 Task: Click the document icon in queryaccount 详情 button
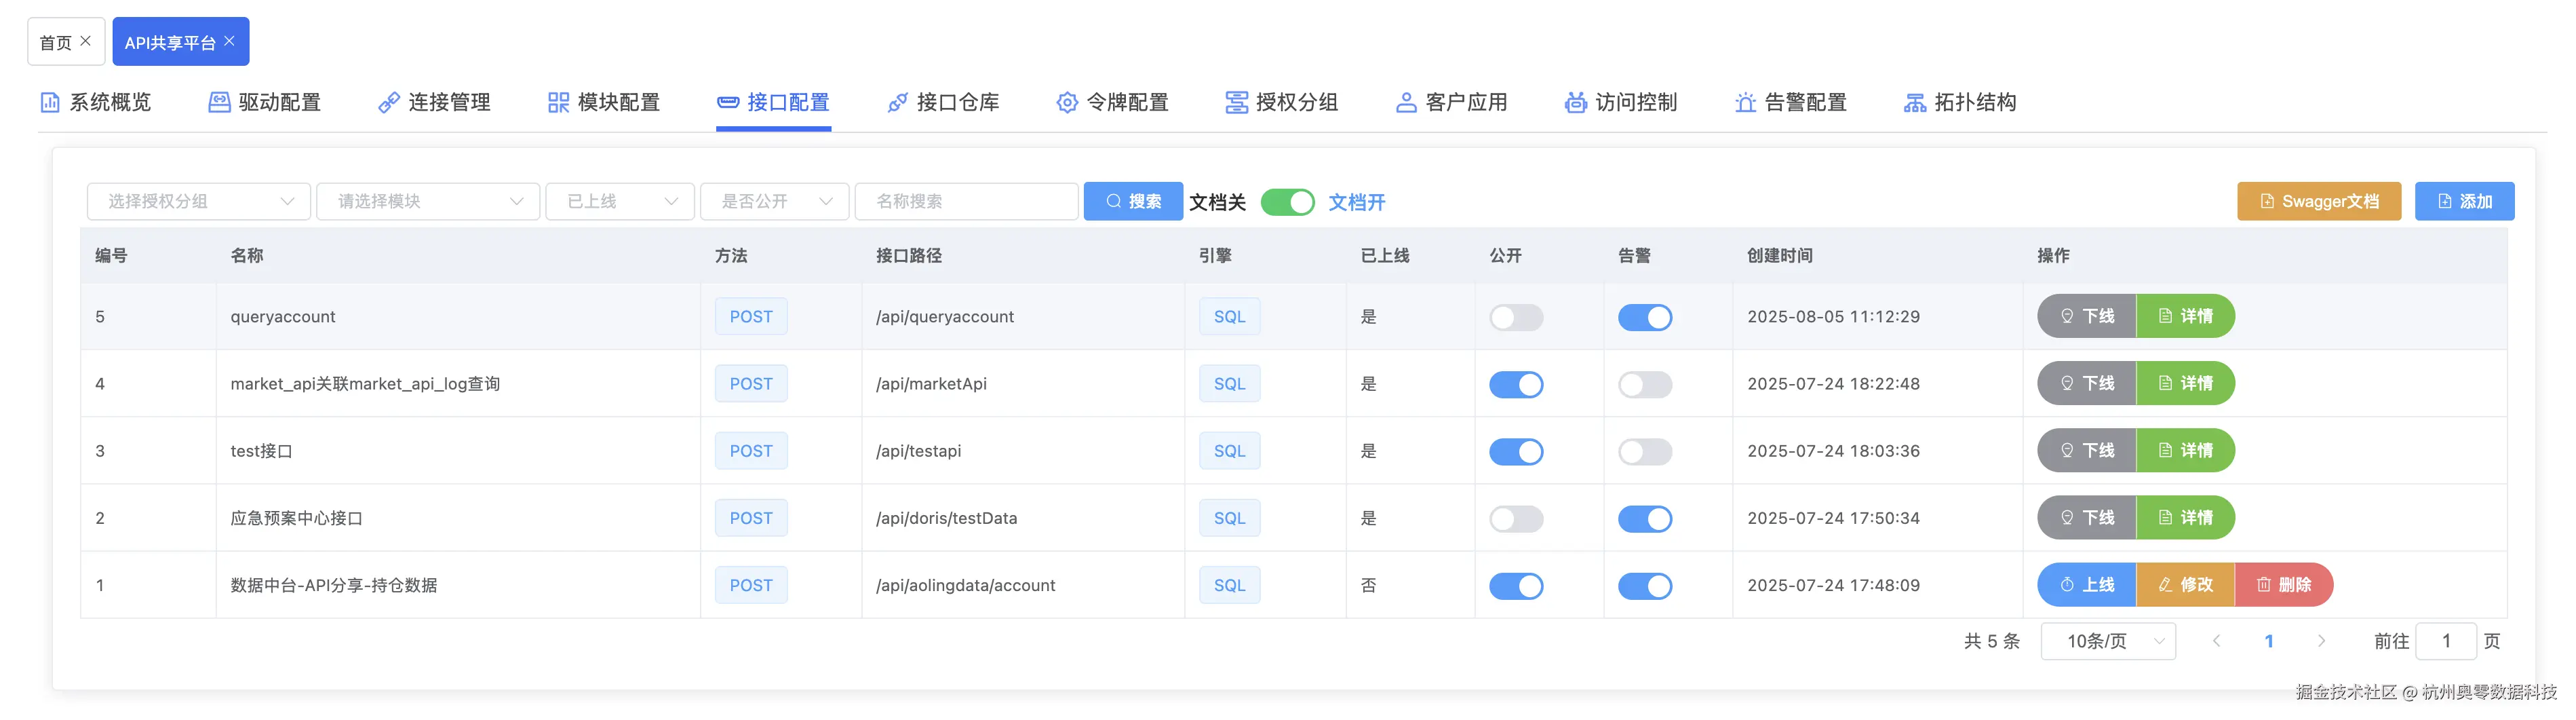(2165, 316)
